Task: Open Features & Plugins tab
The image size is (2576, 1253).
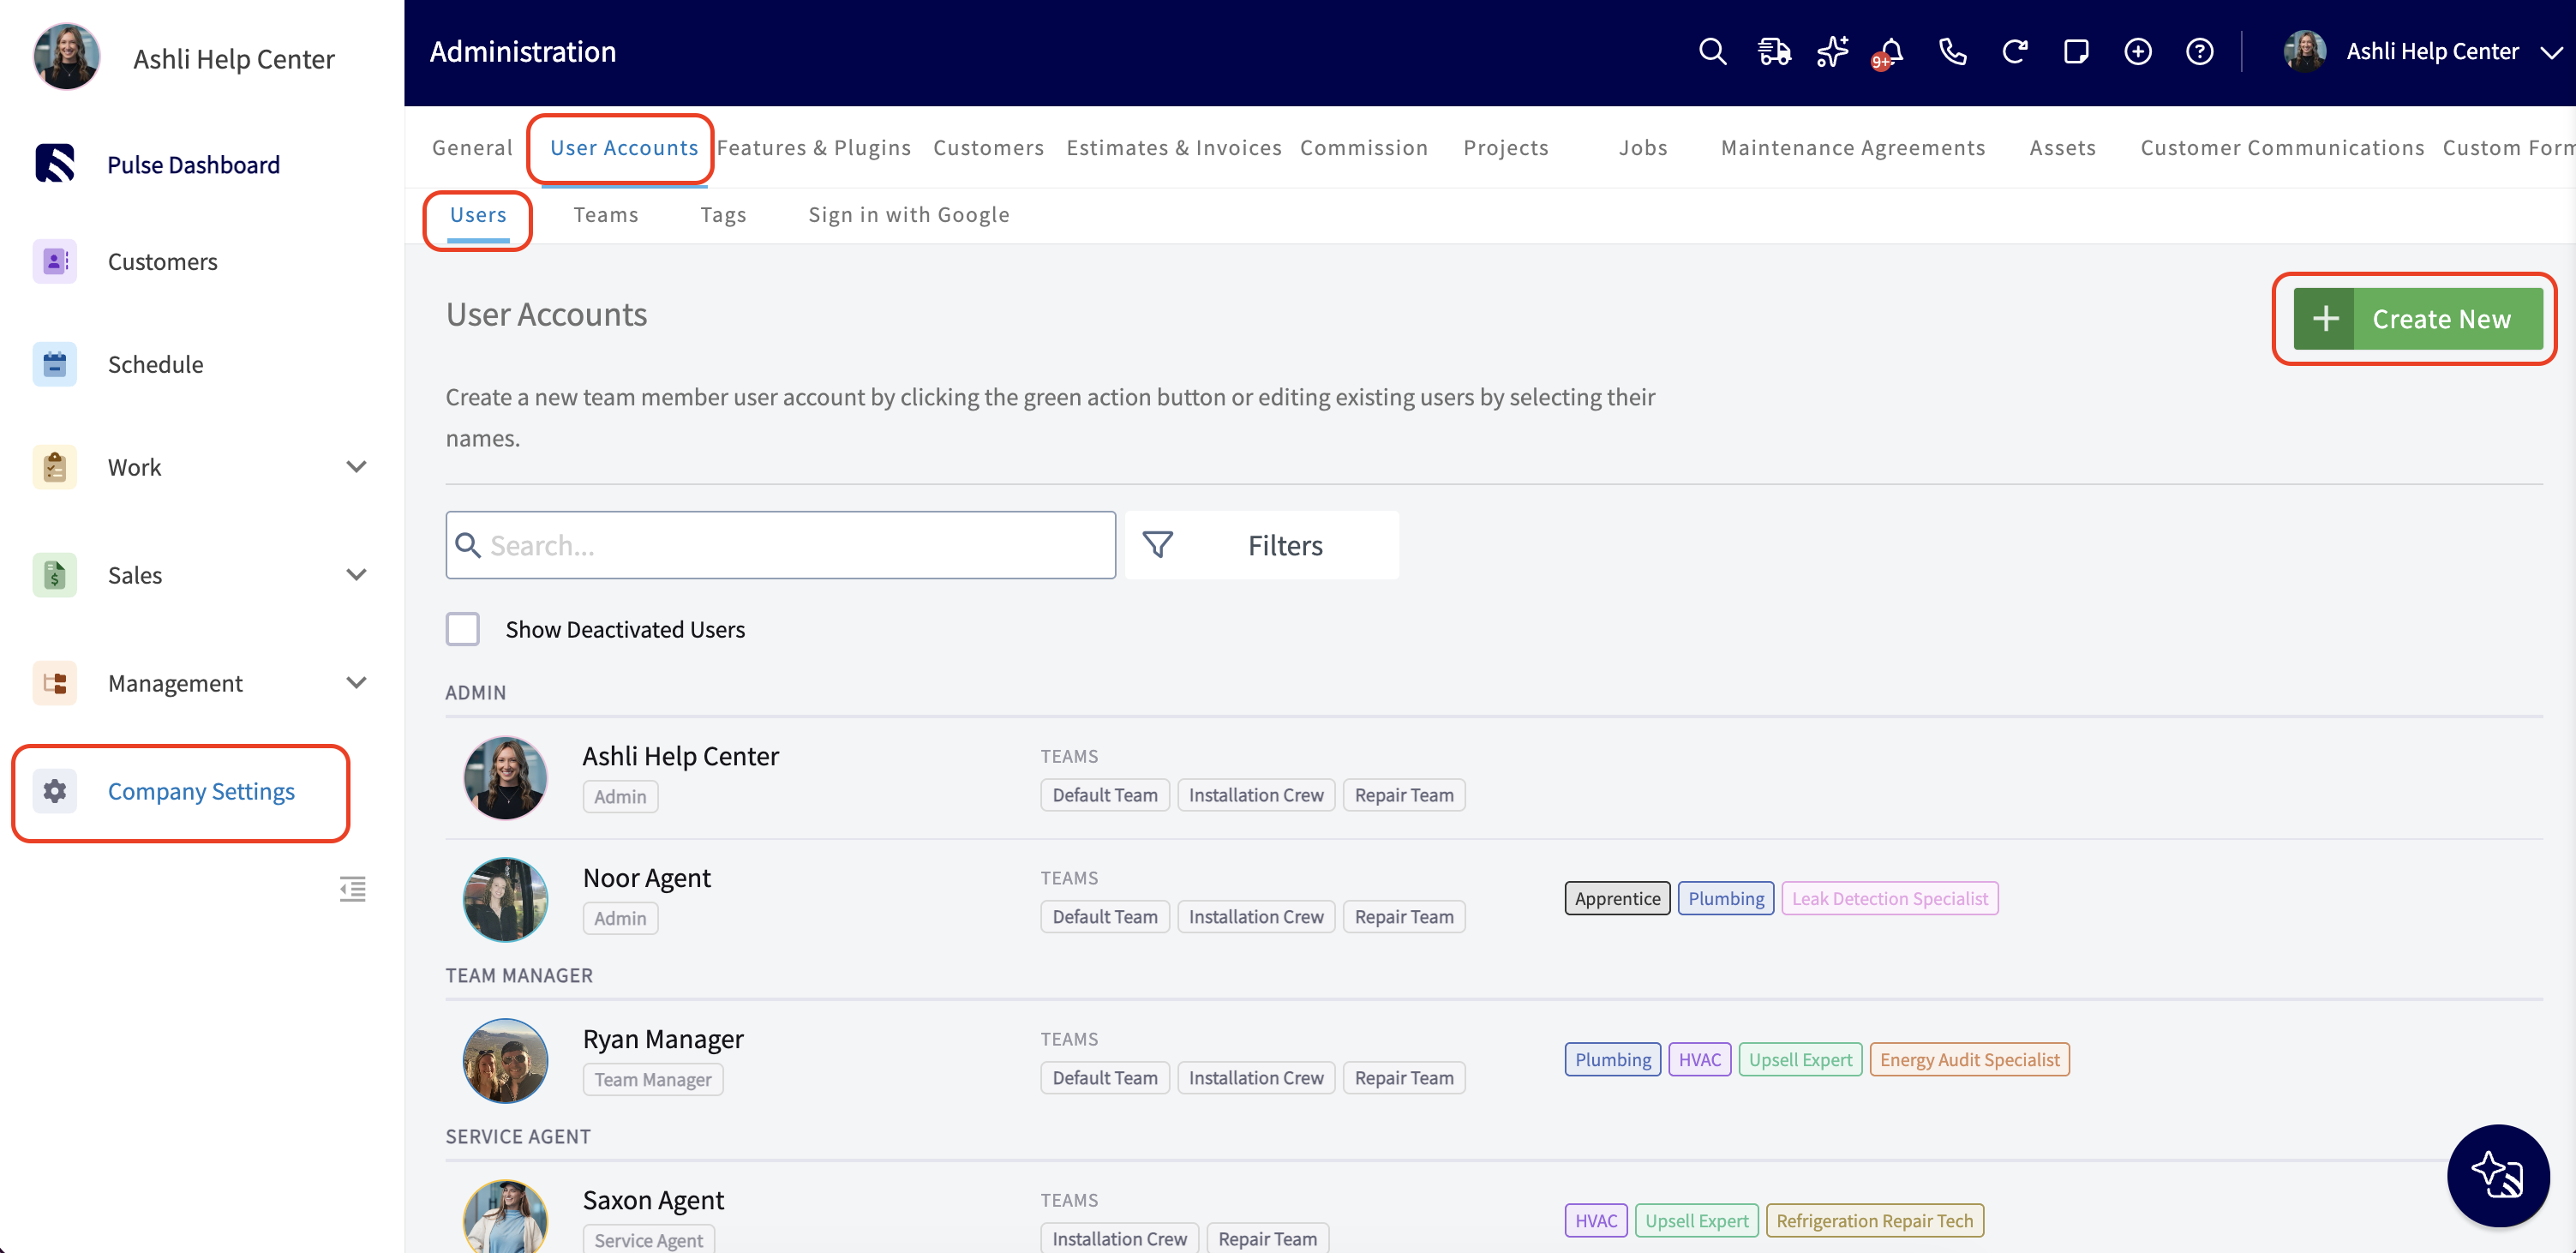Action: click(814, 147)
